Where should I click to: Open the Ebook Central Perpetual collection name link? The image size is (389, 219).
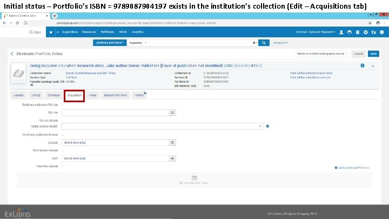pyautogui.click(x=91, y=73)
